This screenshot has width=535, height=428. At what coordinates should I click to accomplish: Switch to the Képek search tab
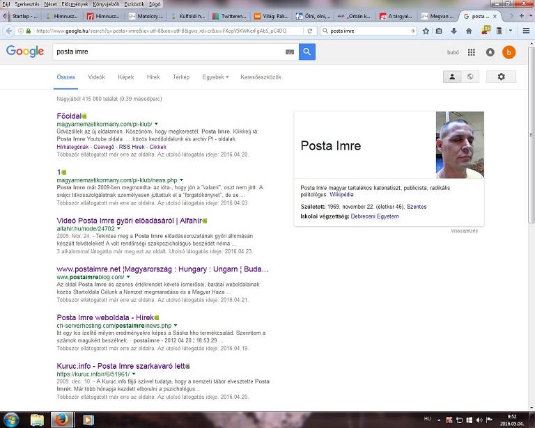point(126,77)
